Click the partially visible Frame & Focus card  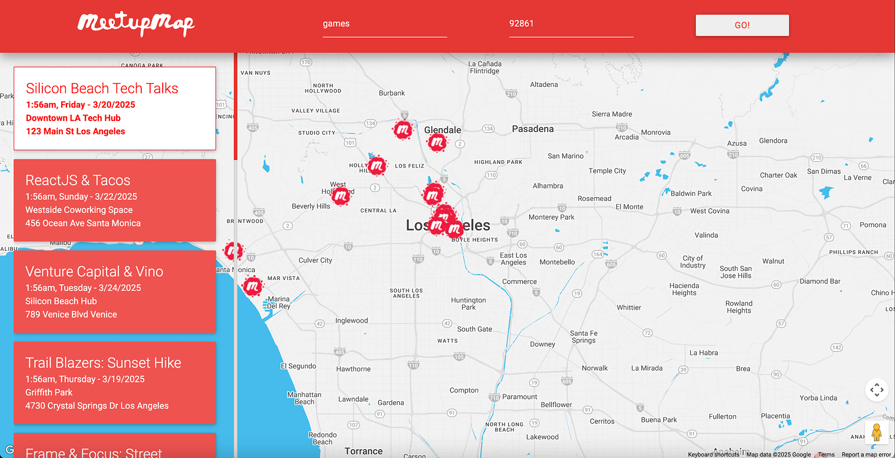click(115, 445)
